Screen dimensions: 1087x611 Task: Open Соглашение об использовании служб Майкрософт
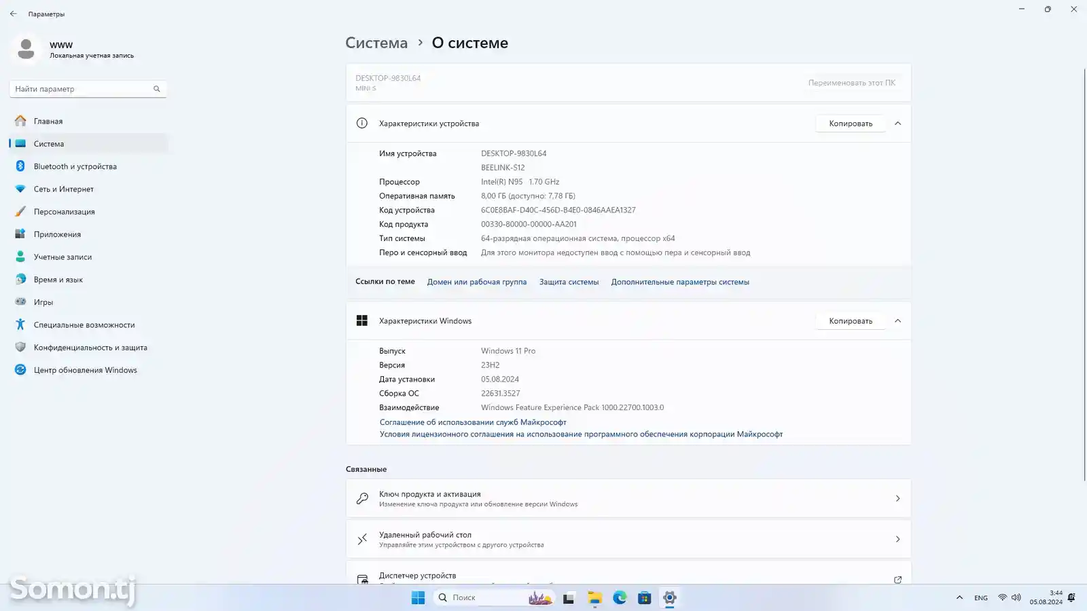click(473, 422)
